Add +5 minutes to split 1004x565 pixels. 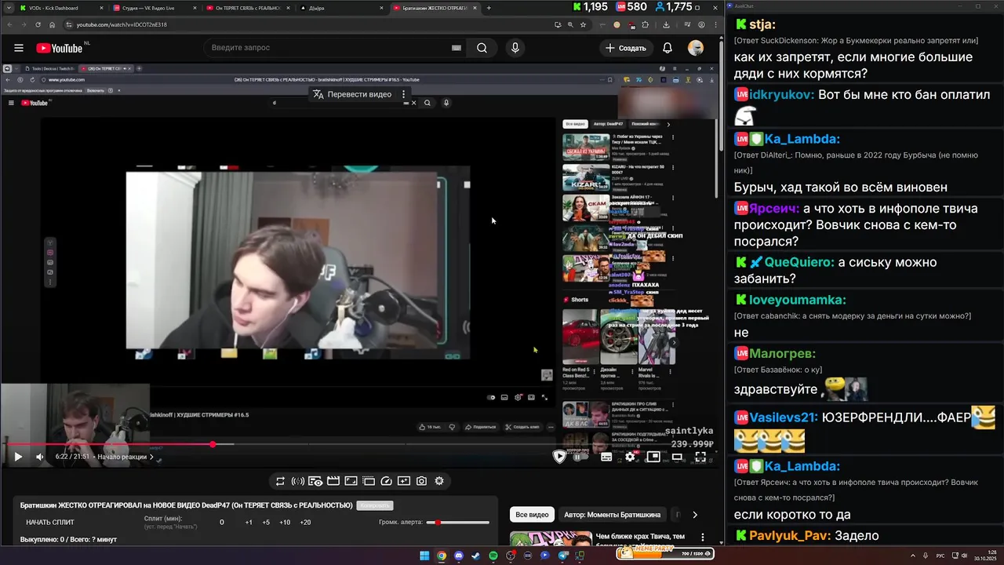(x=266, y=522)
